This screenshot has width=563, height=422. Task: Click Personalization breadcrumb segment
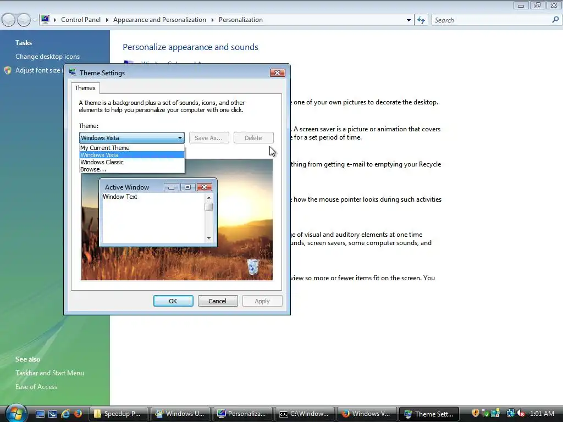pos(241,20)
